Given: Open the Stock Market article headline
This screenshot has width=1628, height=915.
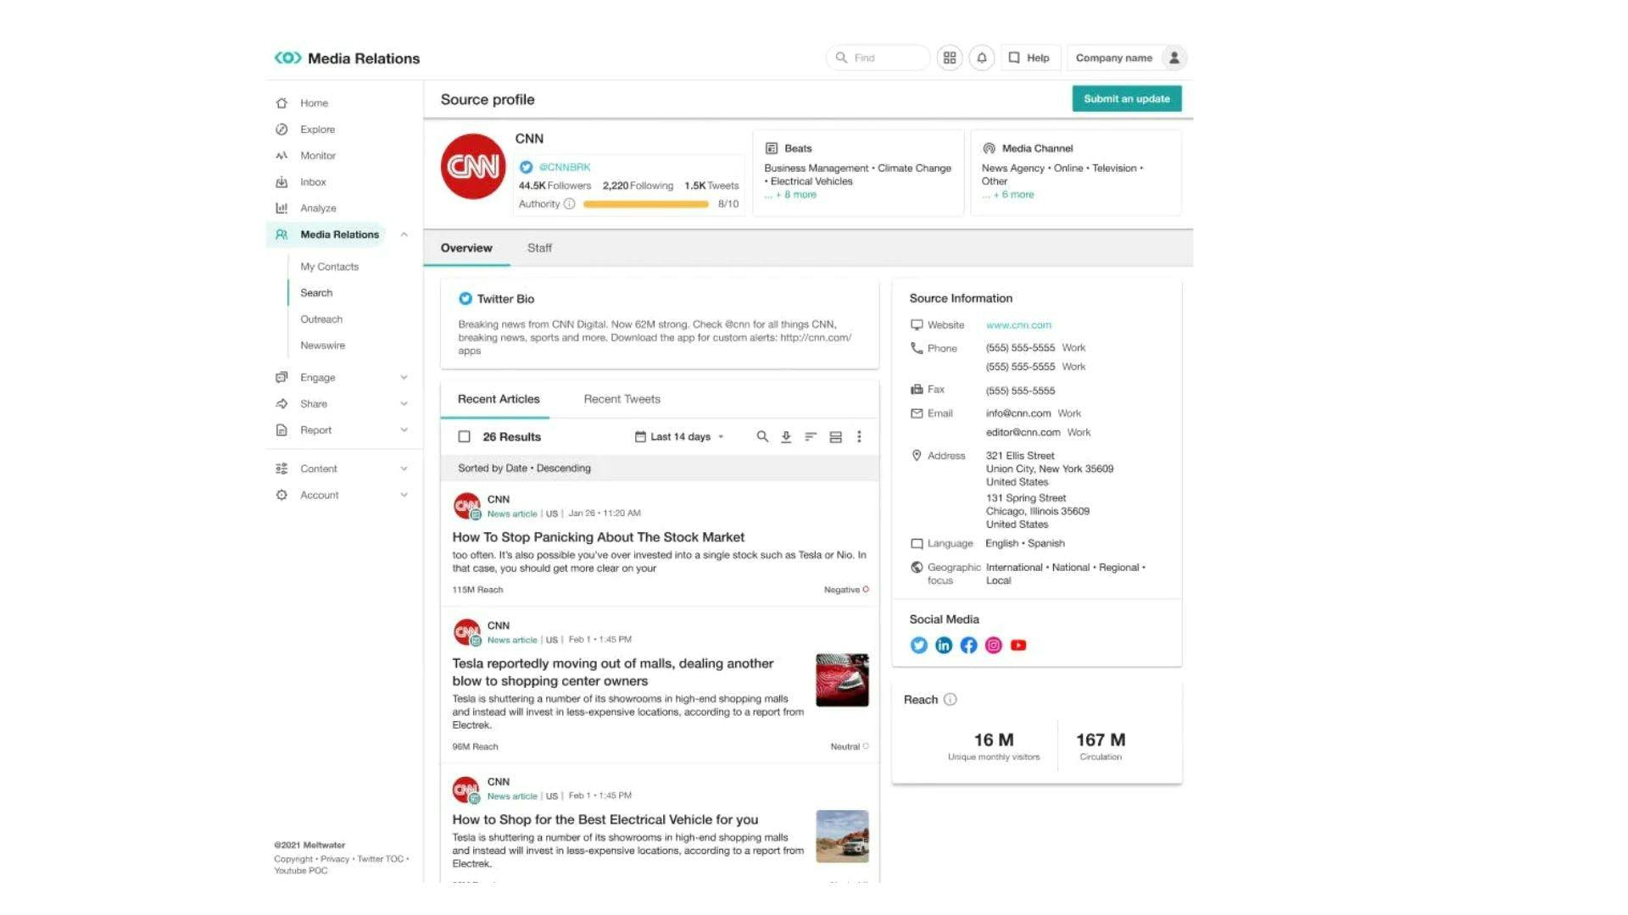Looking at the screenshot, I should point(598,537).
